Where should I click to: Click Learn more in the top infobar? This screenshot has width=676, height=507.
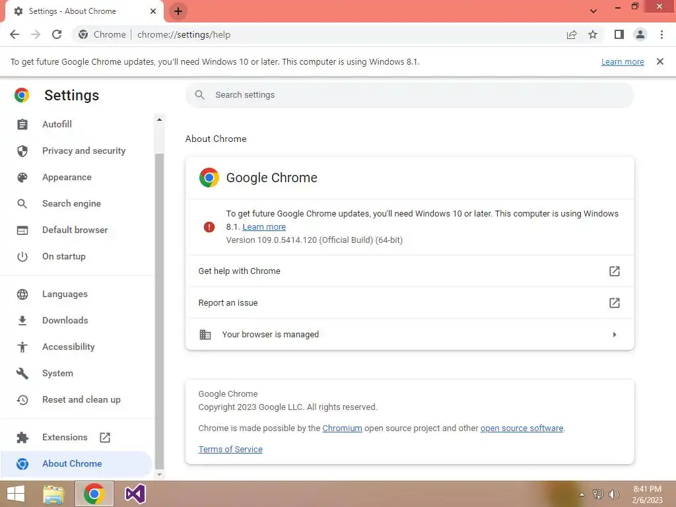pos(623,61)
